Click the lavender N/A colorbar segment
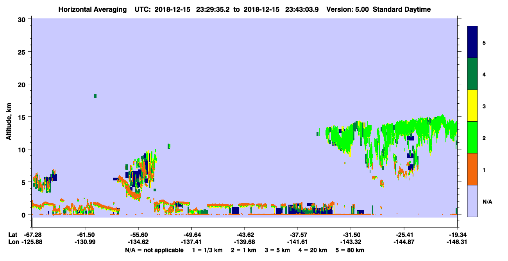The height and width of the screenshot is (261, 508). [472, 201]
